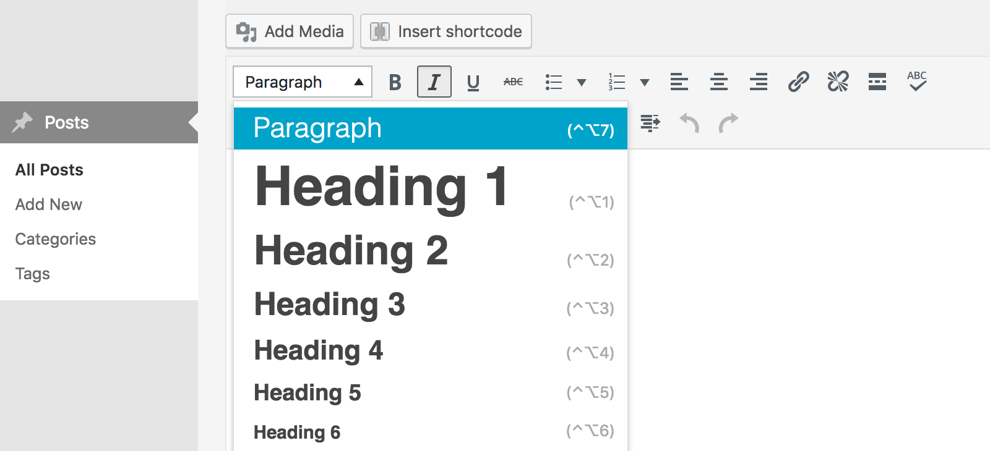Toggle Italic formatting

click(434, 82)
